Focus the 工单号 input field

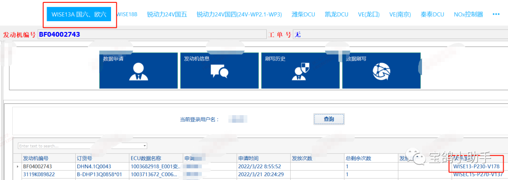(x=400, y=34)
